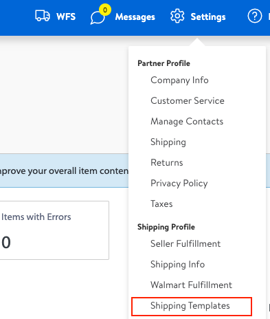The height and width of the screenshot is (319, 270).
Task: Choose the Shipping Info entry
Action: pos(177,265)
